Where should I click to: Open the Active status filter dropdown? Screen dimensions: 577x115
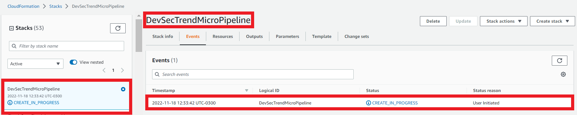(35, 64)
